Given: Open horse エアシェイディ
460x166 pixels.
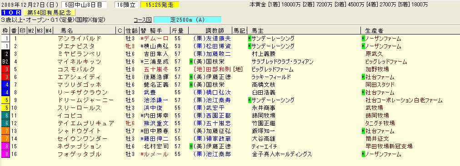Looking at the screenshot, I should [x=79, y=77].
